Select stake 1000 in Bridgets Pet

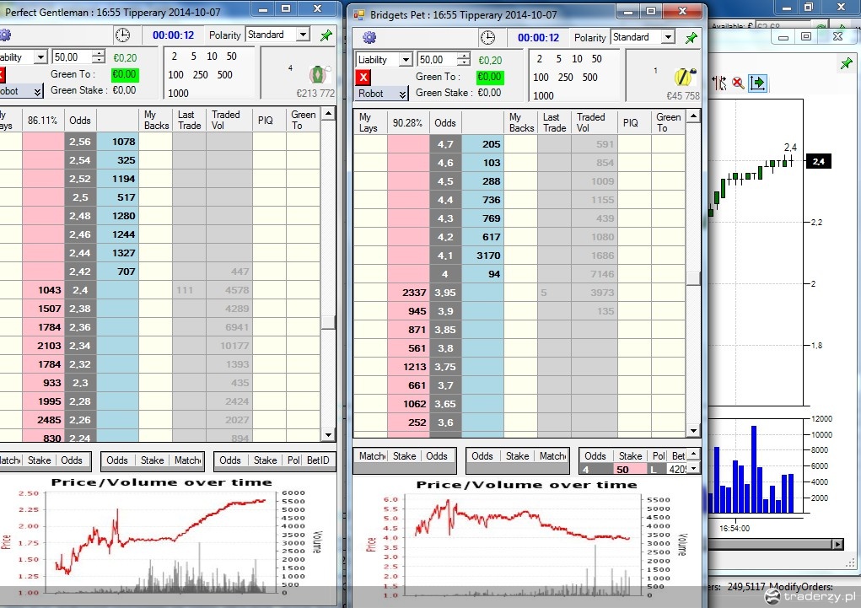click(543, 96)
